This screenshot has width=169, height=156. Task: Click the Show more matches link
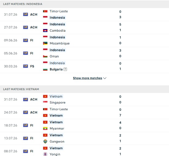87,78
